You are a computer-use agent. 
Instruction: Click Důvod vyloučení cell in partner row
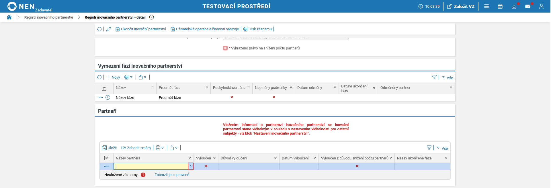pos(249,166)
